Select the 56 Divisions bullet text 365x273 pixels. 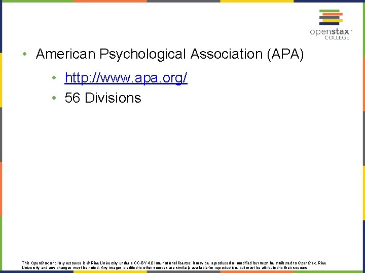[x=103, y=98]
